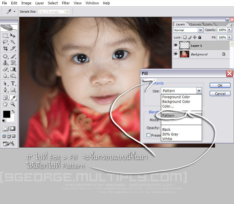Open the Tool Preset picker arrow
234x204 pixels.
(14, 11)
